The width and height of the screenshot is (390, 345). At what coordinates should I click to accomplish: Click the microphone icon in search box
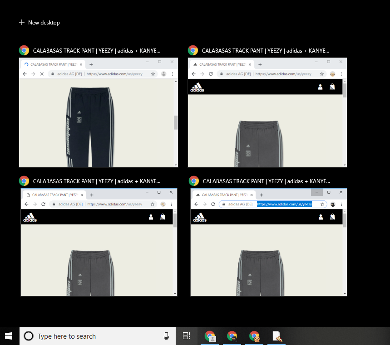pyautogui.click(x=166, y=336)
